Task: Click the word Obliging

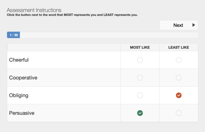Action: 19,95
